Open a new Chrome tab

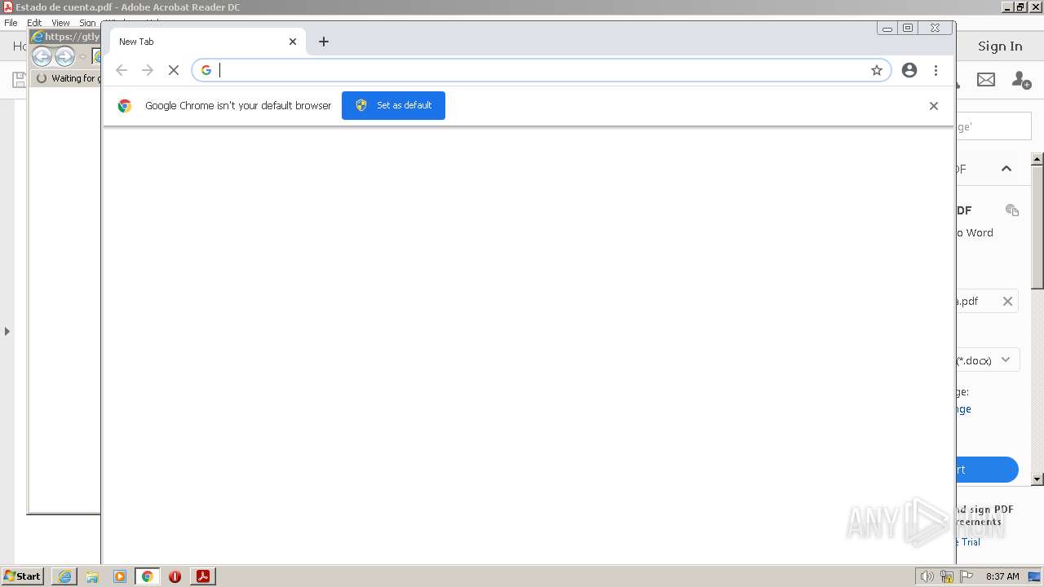324,42
